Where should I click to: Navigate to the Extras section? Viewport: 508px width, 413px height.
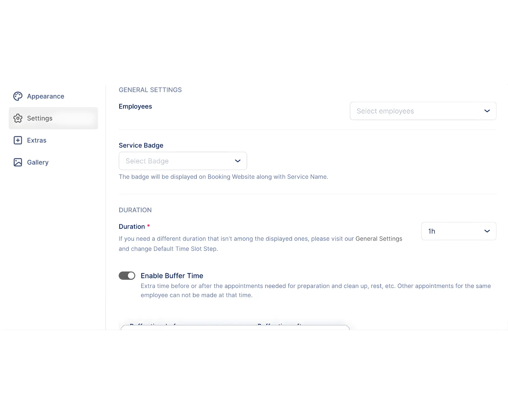pyautogui.click(x=37, y=140)
